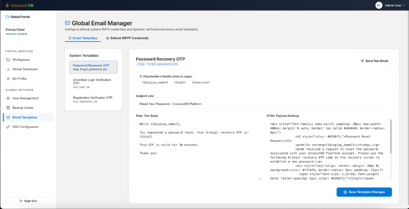
Task: Click the Workspaces folder icon
Action: tap(8, 60)
